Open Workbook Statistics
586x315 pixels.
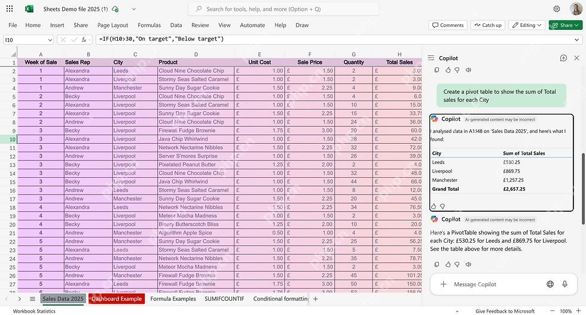(34, 311)
